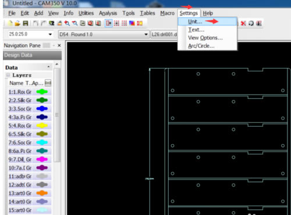Click bright green swatch of layer 1:1.Rou
Image resolution: width=291 pixels, height=215 pixels.
pyautogui.click(x=42, y=92)
